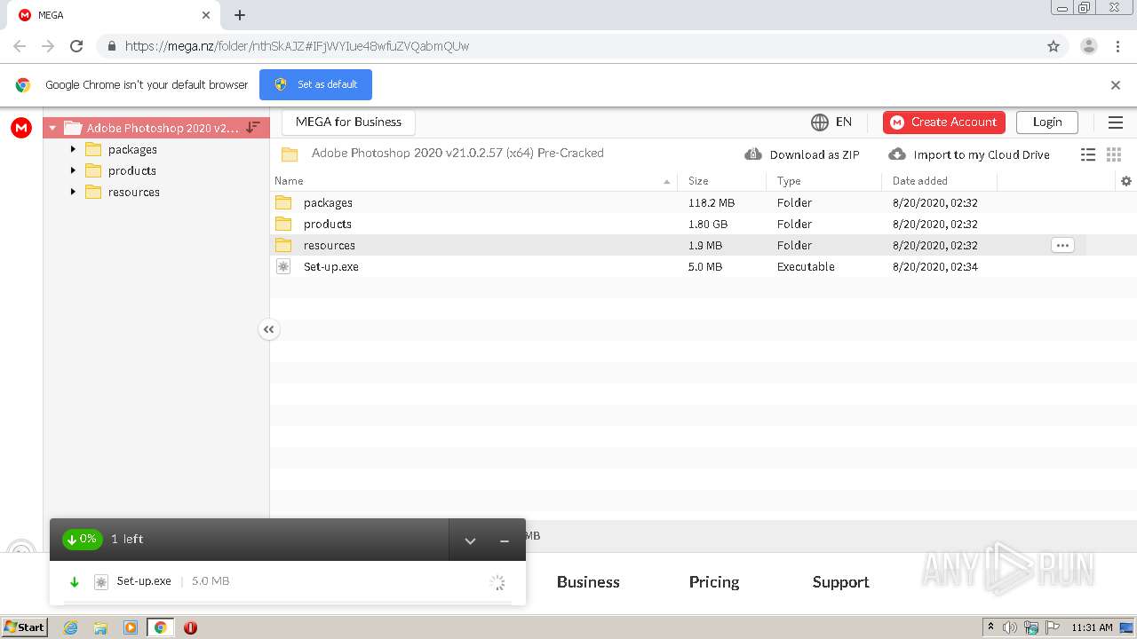Click MEGA for Business tab
Screen dimensions: 1137x639
pyautogui.click(x=348, y=122)
